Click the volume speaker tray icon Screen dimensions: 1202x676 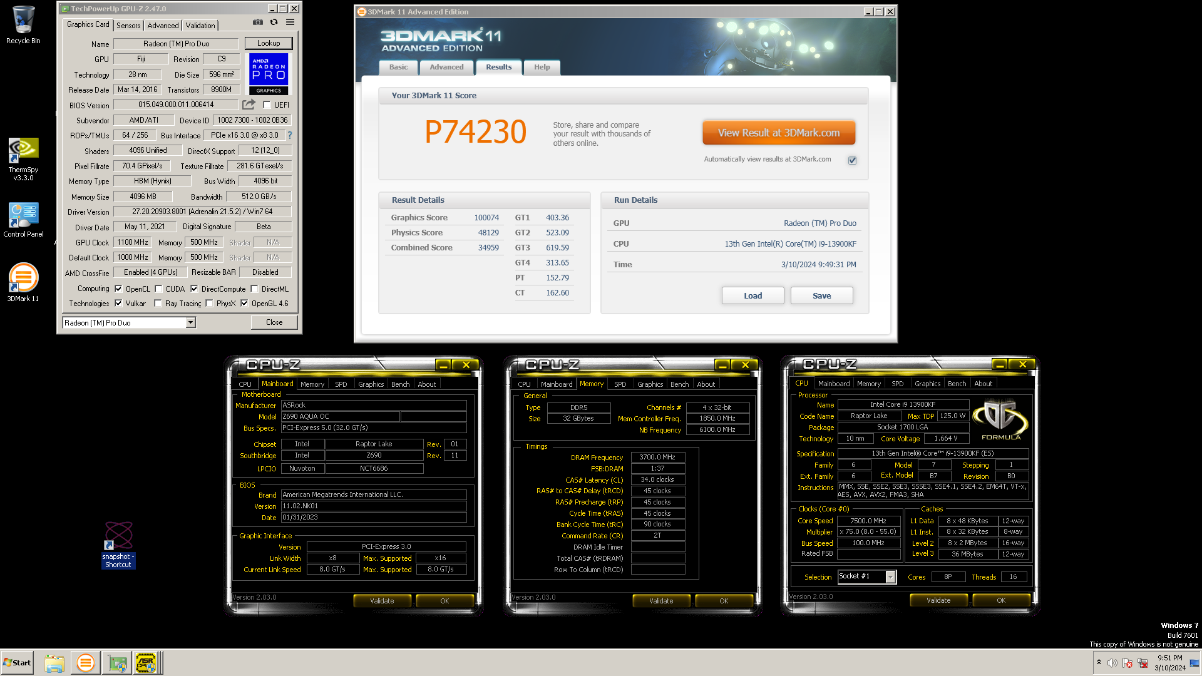1112,663
